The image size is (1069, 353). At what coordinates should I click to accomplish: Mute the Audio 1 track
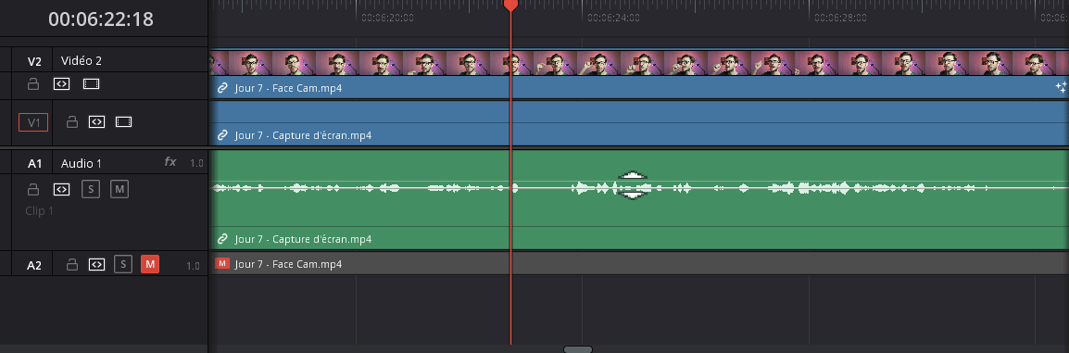(119, 189)
